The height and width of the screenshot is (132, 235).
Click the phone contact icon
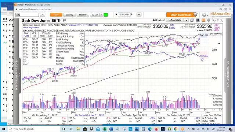(x=222, y=20)
